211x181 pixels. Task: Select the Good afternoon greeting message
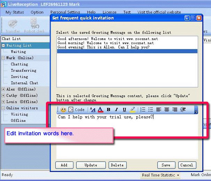[x=127, y=39]
